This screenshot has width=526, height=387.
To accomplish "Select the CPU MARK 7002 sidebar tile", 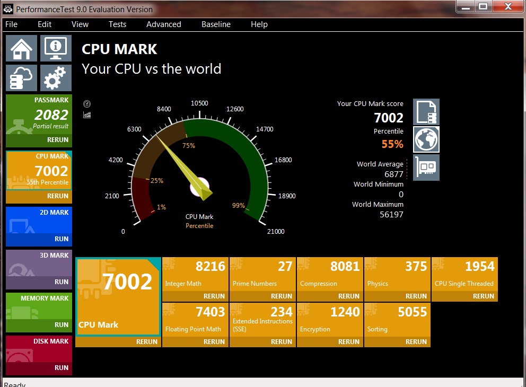I will point(39,170).
